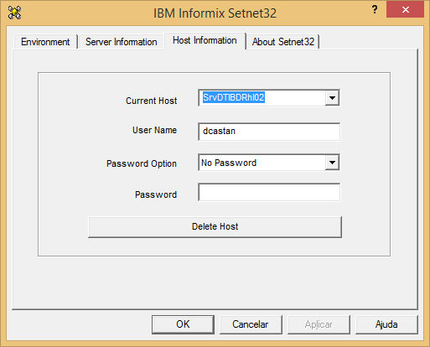Open help with the Ajuda button
430x347 pixels.
(386, 324)
